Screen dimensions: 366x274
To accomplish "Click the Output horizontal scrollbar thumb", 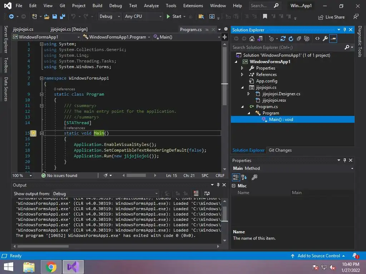I will coord(43,246).
